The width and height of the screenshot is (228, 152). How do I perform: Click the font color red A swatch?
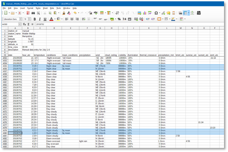(51, 19)
